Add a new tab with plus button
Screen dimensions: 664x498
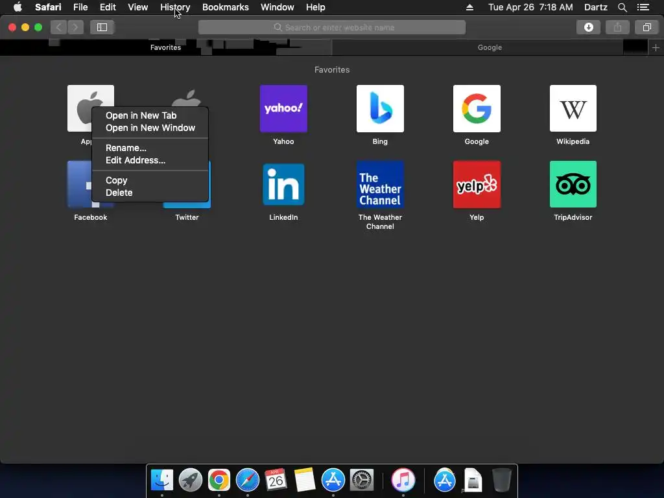(x=656, y=47)
